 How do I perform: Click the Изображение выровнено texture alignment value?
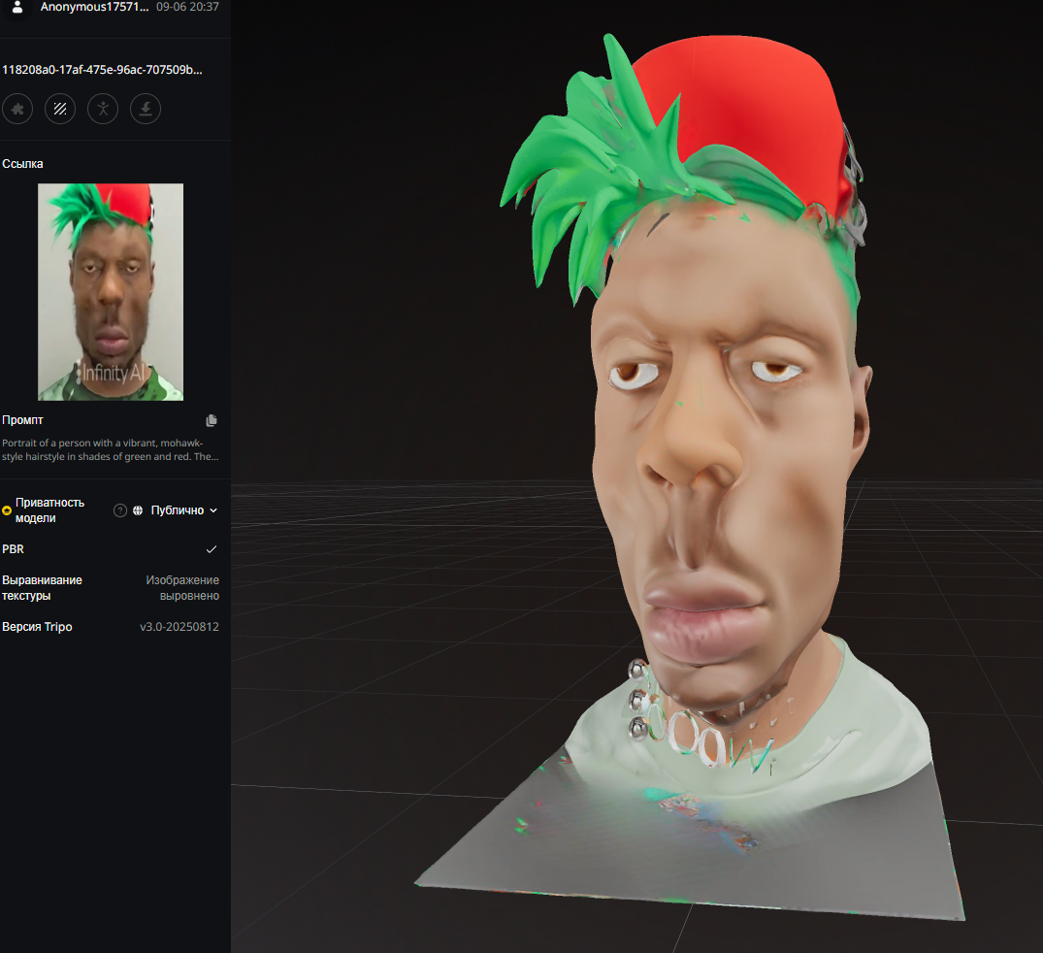click(x=182, y=588)
